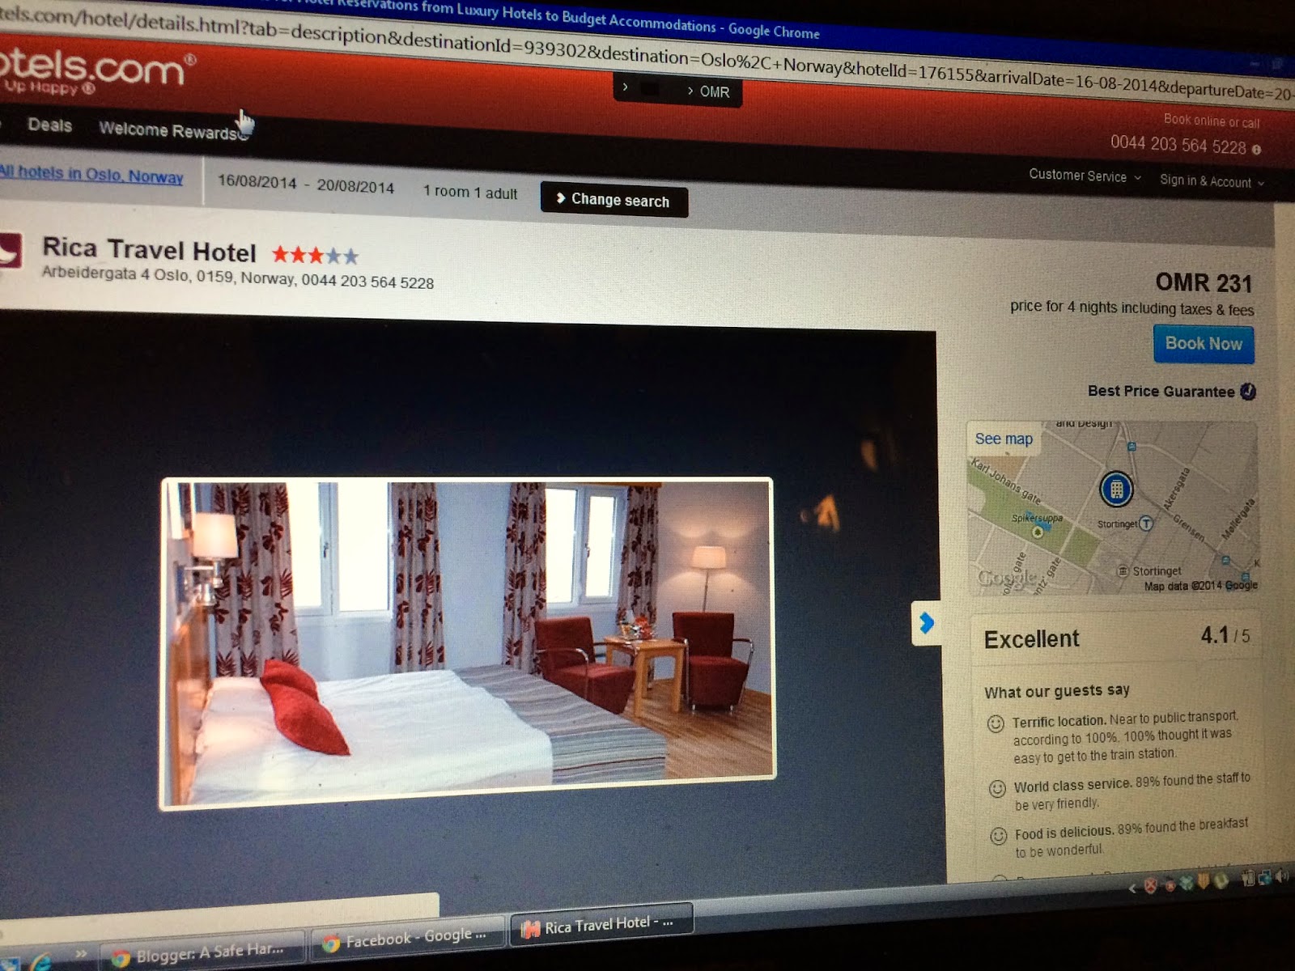Viewport: 1295px width, 971px height.
Task: Click the smiley icon beside Terrific location
Action: pos(996,723)
